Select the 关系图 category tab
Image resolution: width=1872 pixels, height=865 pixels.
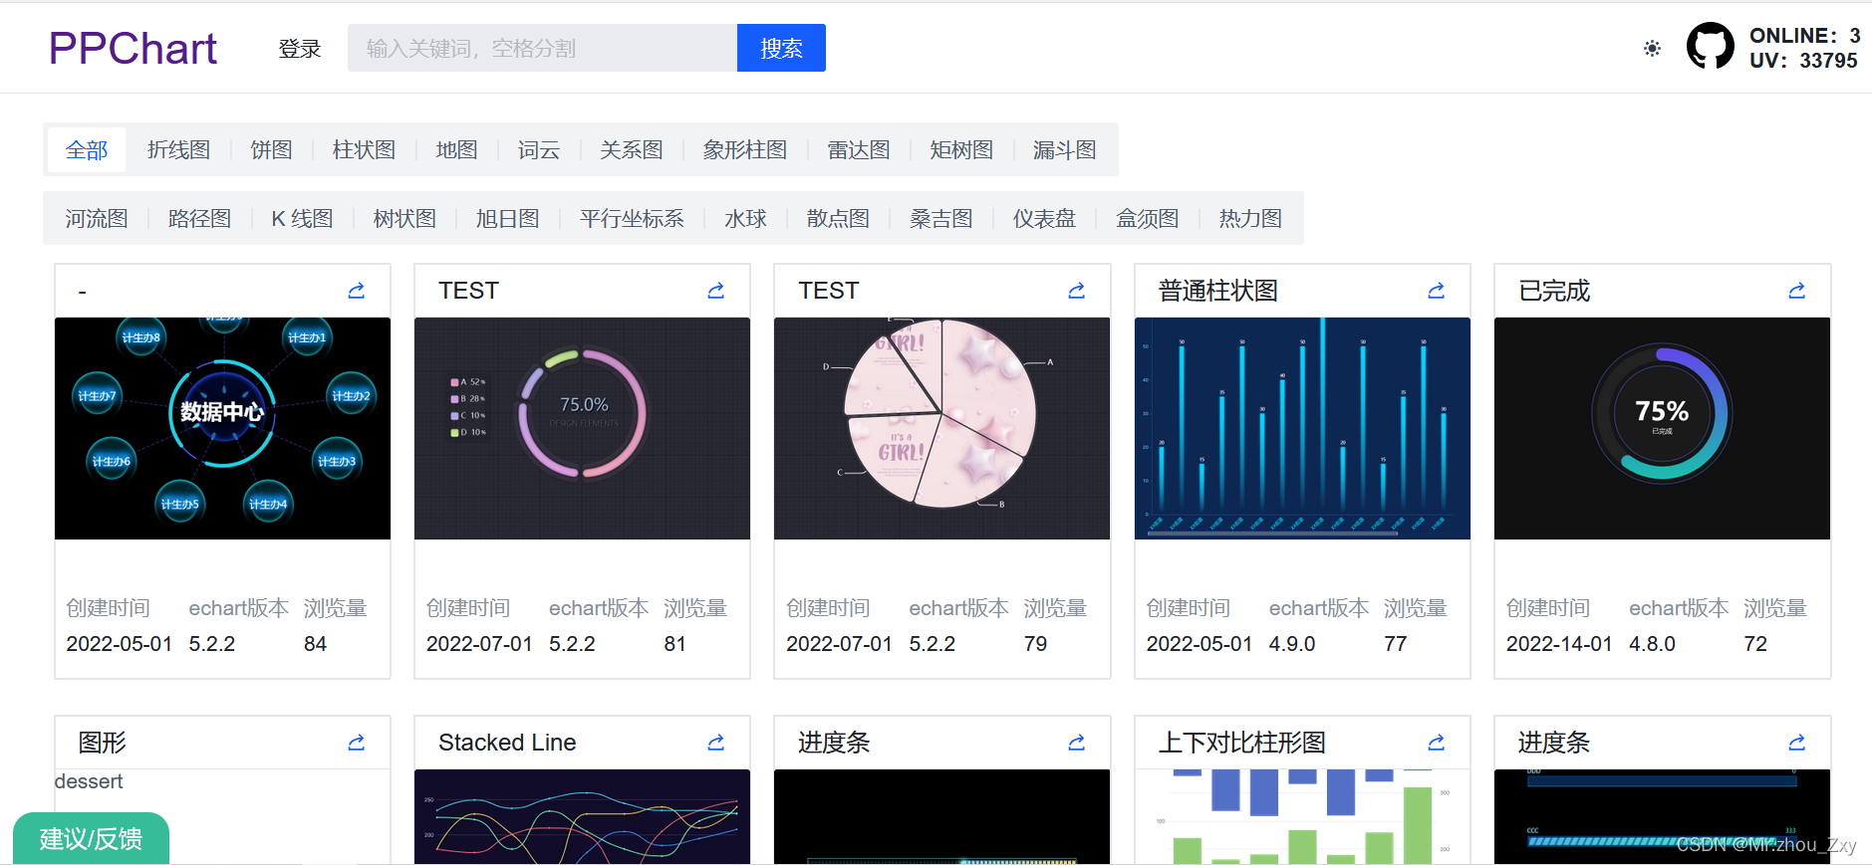point(632,149)
